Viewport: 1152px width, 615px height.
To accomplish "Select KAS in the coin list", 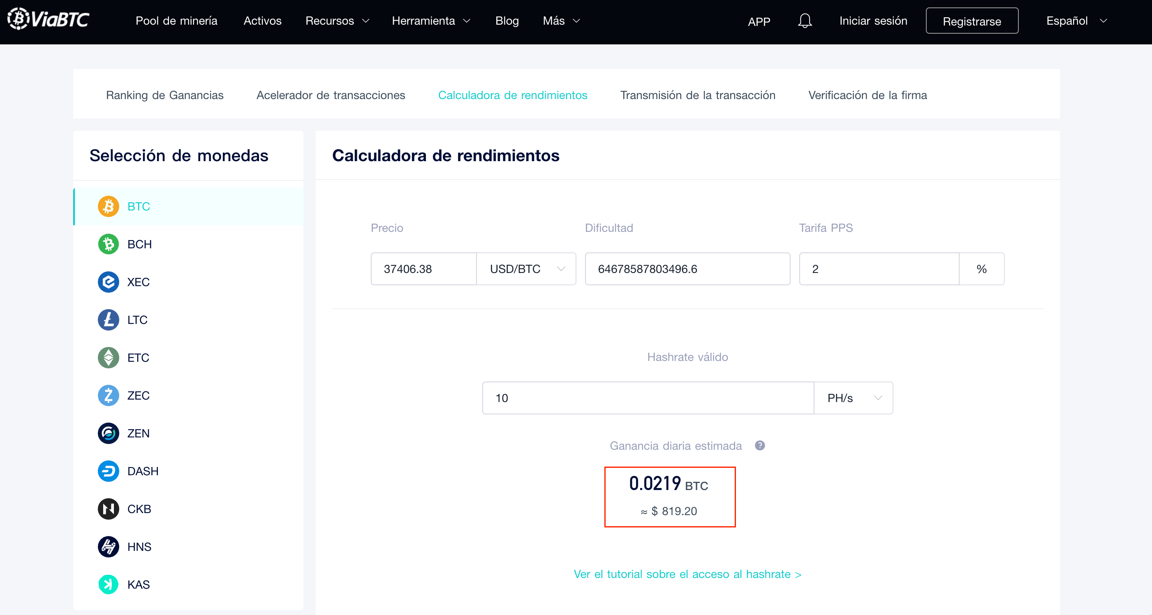I will pos(188,584).
